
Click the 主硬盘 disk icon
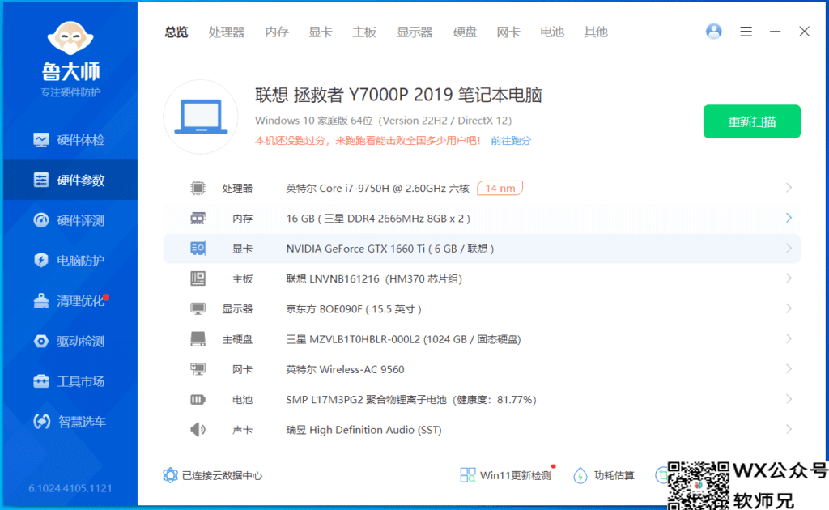coord(198,338)
